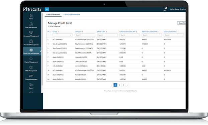Go to page 3

[123, 85]
